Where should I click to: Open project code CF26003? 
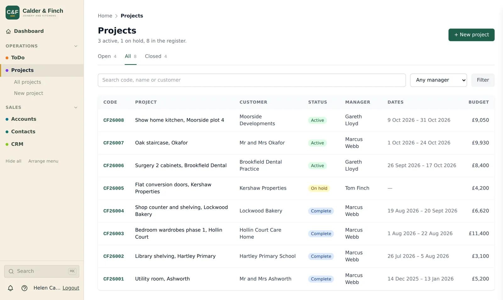tap(113, 234)
